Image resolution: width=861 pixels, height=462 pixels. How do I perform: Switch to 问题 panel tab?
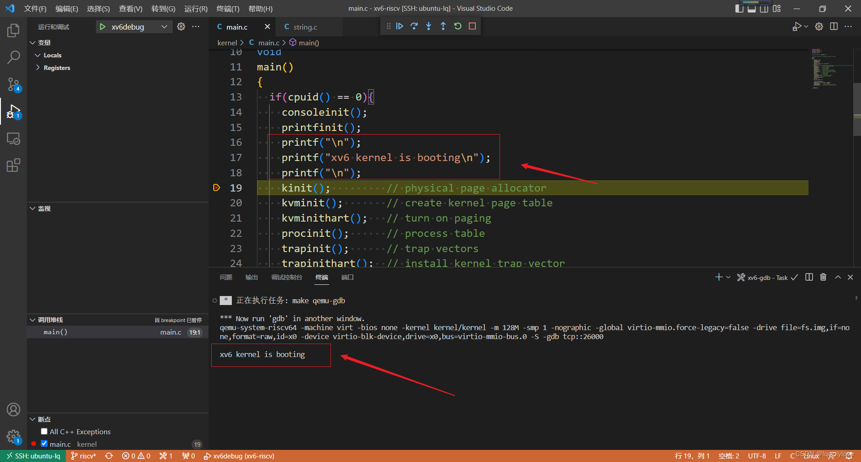pos(226,277)
